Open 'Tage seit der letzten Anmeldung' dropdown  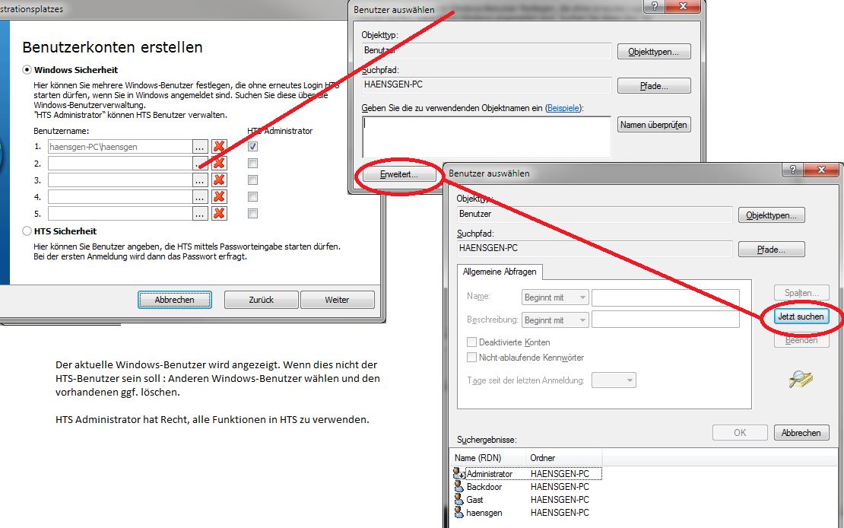coord(614,380)
